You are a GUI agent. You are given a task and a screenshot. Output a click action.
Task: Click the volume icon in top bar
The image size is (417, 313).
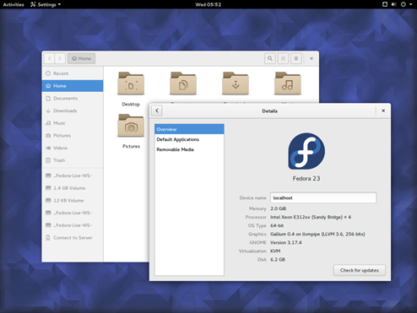point(393,4)
